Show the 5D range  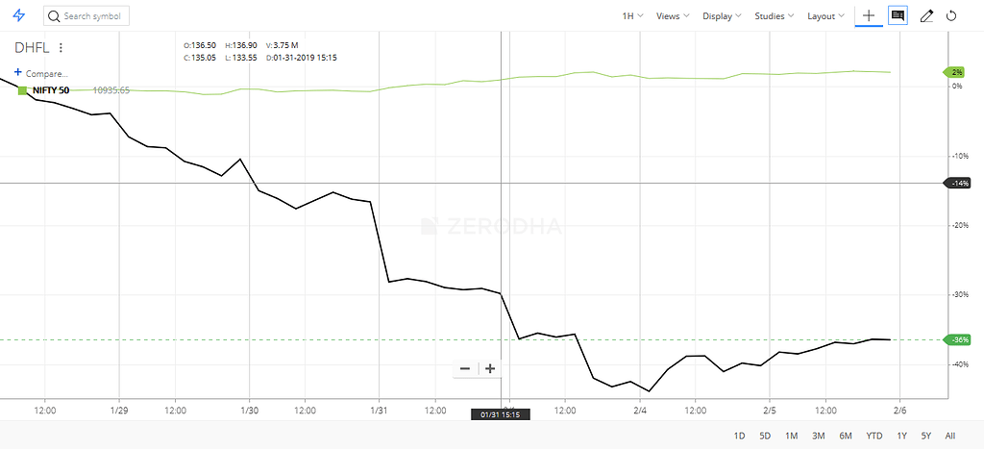click(x=765, y=436)
